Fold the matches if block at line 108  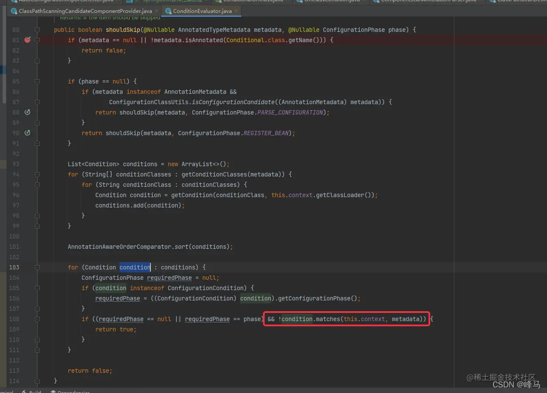coord(37,319)
